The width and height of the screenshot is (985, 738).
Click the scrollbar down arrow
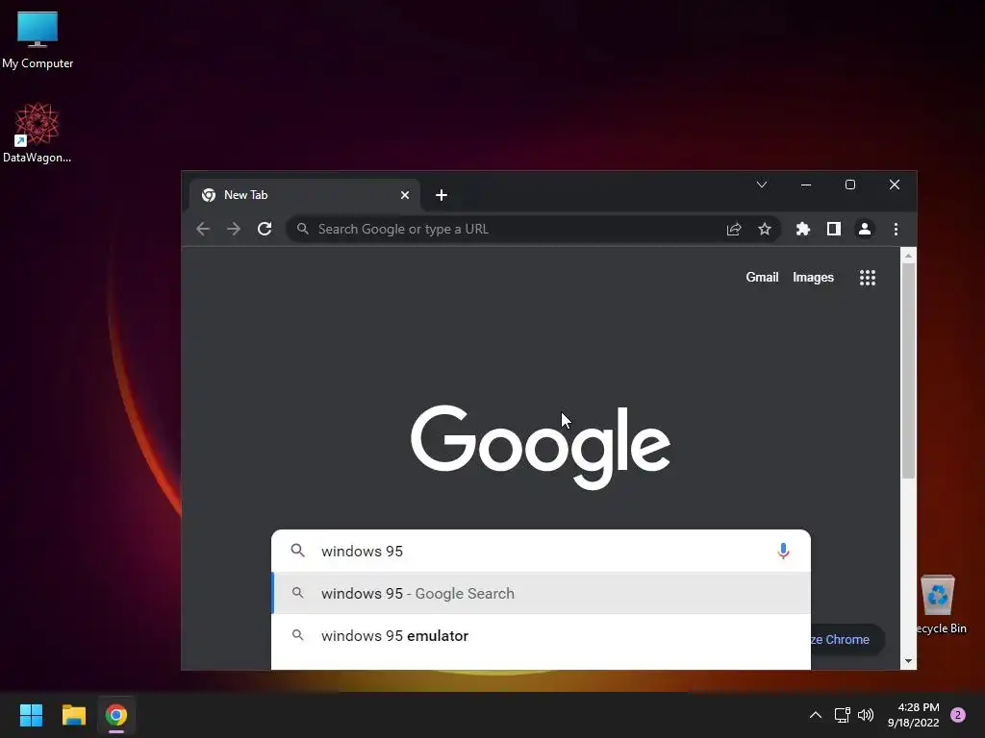coord(908,661)
